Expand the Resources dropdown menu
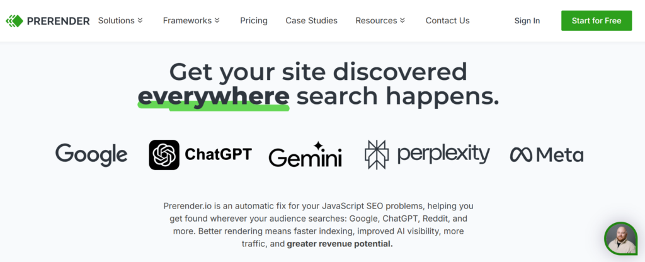The height and width of the screenshot is (262, 645). [x=380, y=21]
